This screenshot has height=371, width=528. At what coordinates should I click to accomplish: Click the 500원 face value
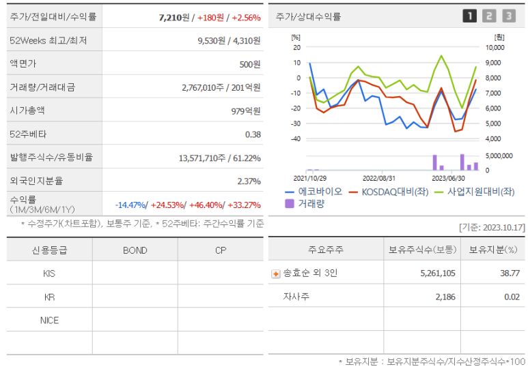[x=250, y=64]
